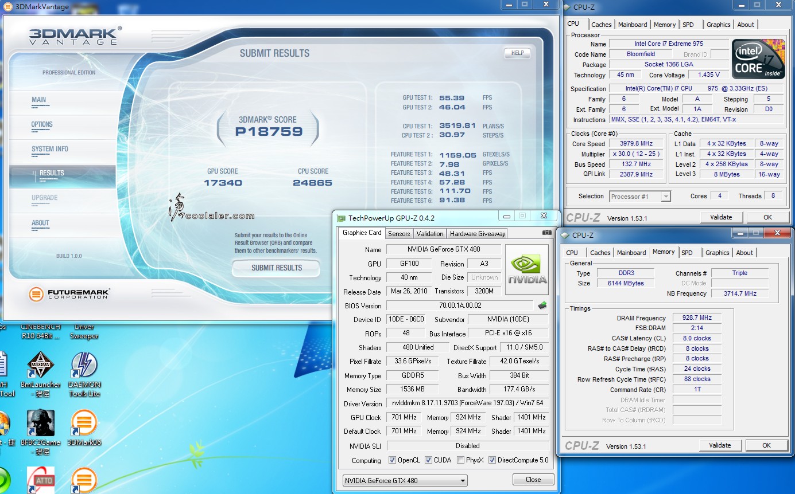Open About tab in upper CPU-Z window
This screenshot has width=795, height=494.
[x=746, y=25]
